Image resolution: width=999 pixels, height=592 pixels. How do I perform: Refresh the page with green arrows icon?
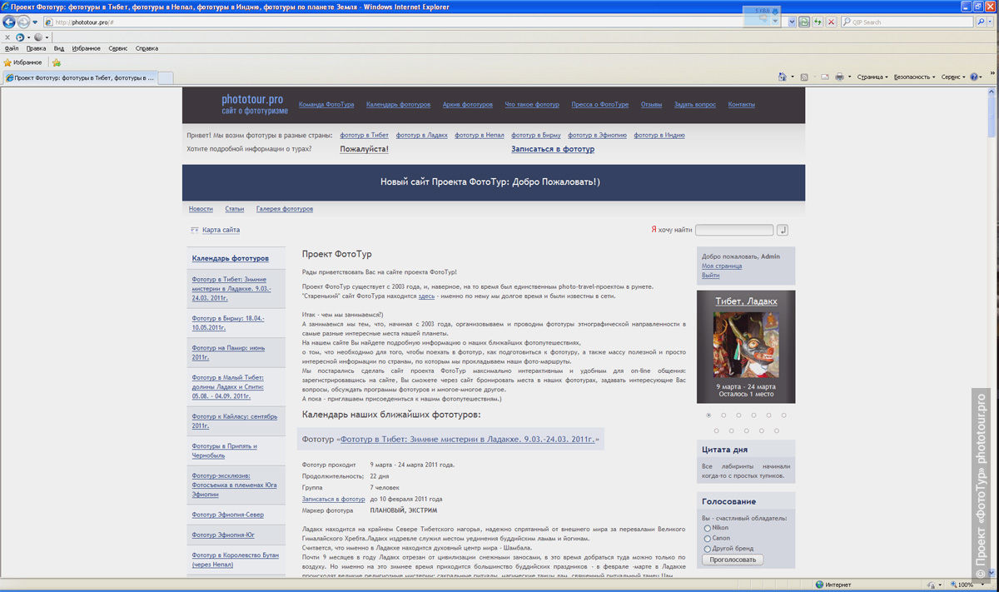(818, 22)
